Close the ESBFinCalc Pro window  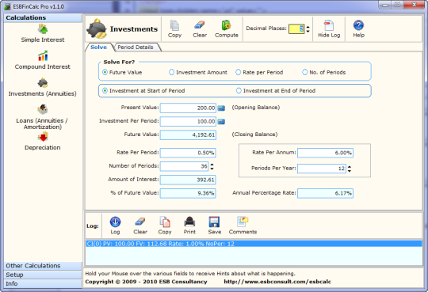coord(414,5)
